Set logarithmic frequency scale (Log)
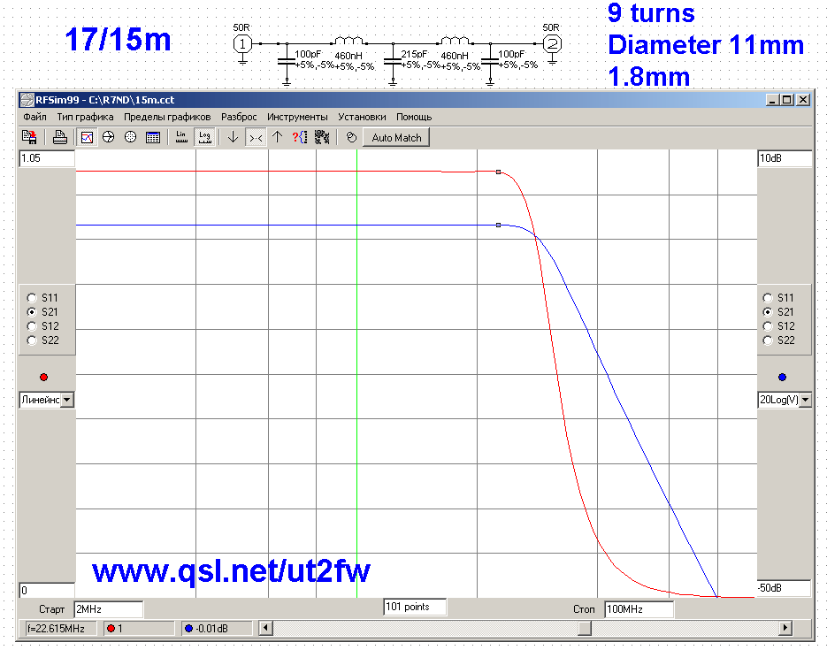The width and height of the screenshot is (827, 650). [204, 137]
